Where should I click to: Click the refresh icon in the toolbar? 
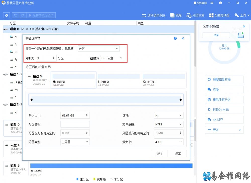(x=6, y=15)
